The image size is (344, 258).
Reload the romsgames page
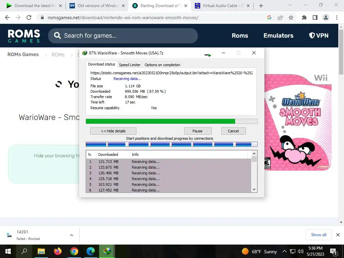pos(29,17)
